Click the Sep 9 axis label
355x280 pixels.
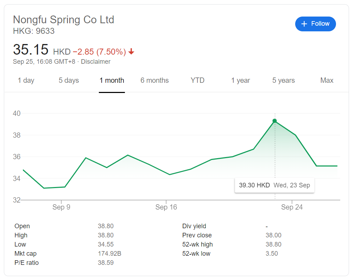[x=61, y=207]
